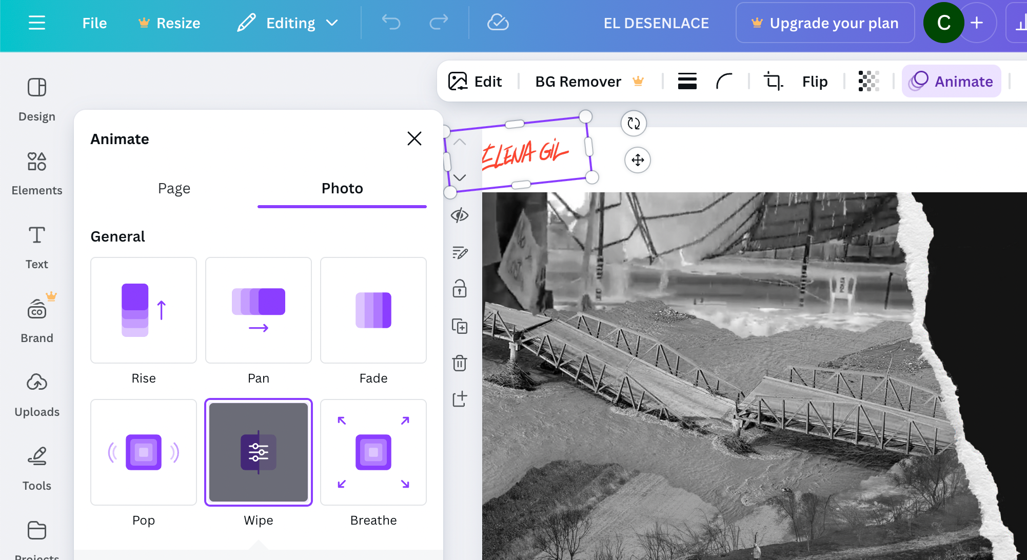
Task: Click Upgrade your plan button
Action: [825, 23]
